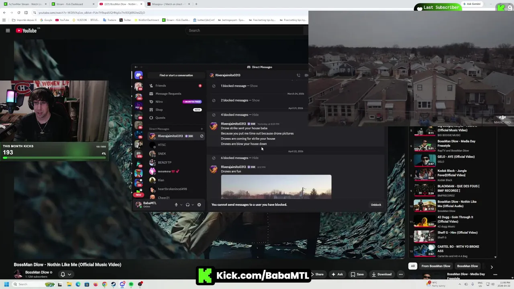Screen dimensions: 514x289
Task: Hide the 4 blocked messages
Action: click(x=255, y=115)
